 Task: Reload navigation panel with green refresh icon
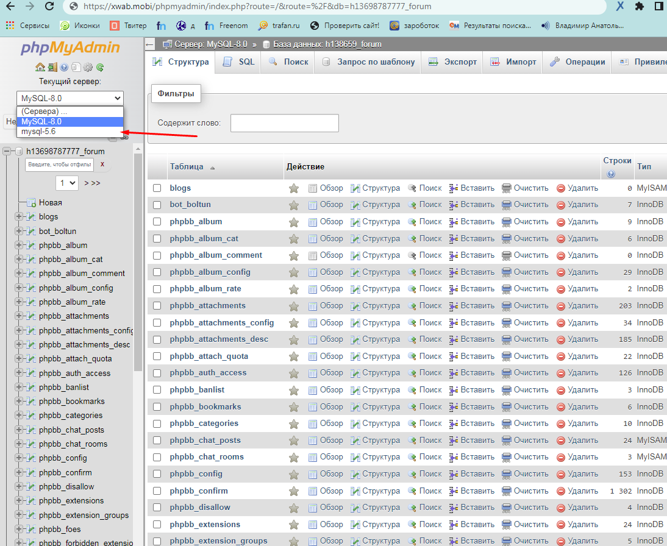pos(99,68)
